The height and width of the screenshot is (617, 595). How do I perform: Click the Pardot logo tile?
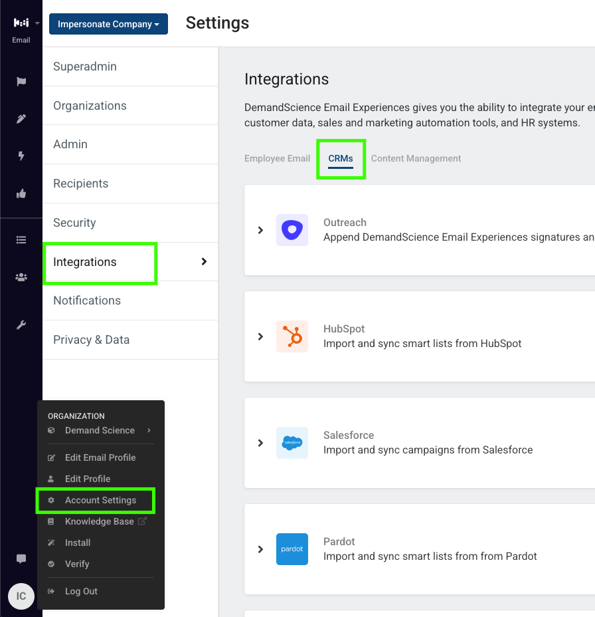click(292, 549)
